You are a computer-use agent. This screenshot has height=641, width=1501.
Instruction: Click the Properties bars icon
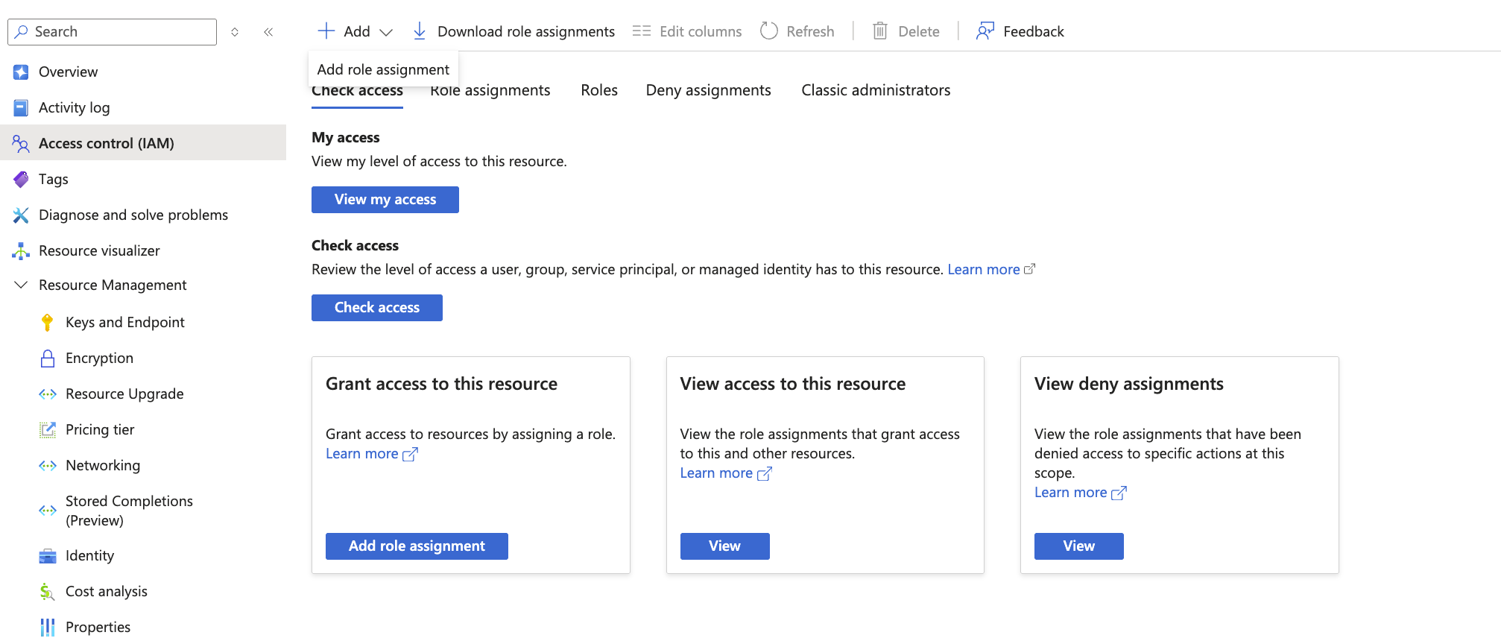pos(48,628)
